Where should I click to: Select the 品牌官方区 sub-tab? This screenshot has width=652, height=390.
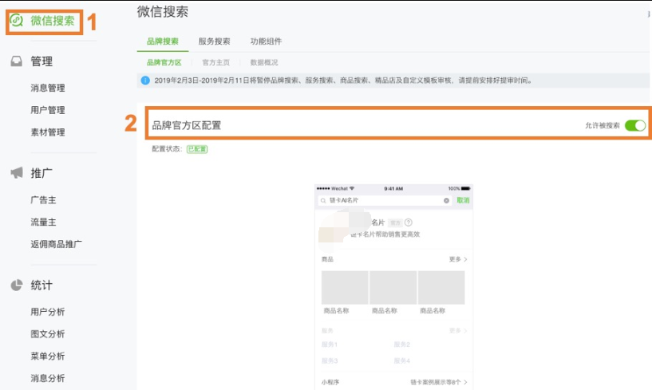[x=164, y=62]
